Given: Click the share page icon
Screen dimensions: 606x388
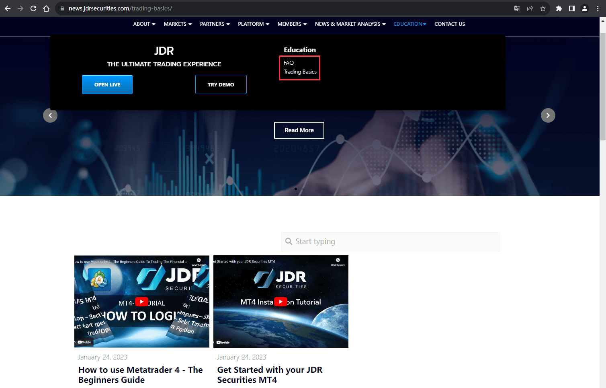Looking at the screenshot, I should pos(530,8).
